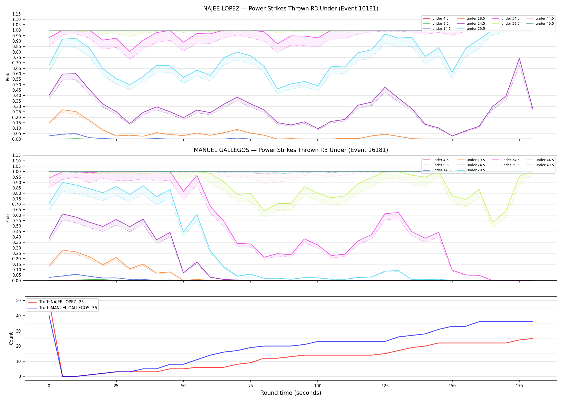Click x-axis tick label '175'

tap(519, 386)
